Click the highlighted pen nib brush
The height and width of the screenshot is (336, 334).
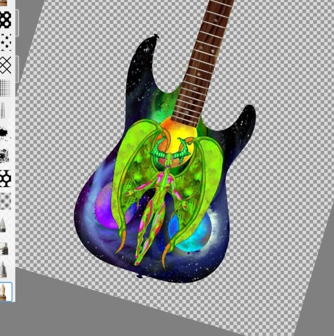tap(4, 292)
